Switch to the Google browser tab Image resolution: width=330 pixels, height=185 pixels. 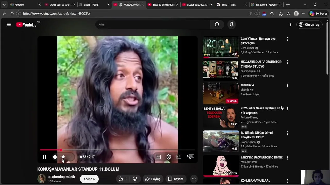25,5
